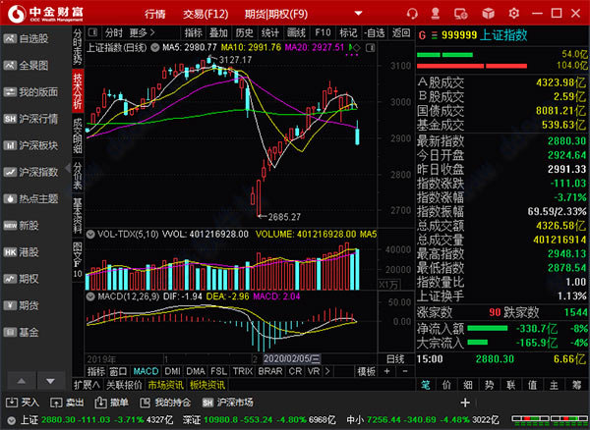590x430 pixels.
Task: Select the 势 trend tab
Action: (489, 385)
